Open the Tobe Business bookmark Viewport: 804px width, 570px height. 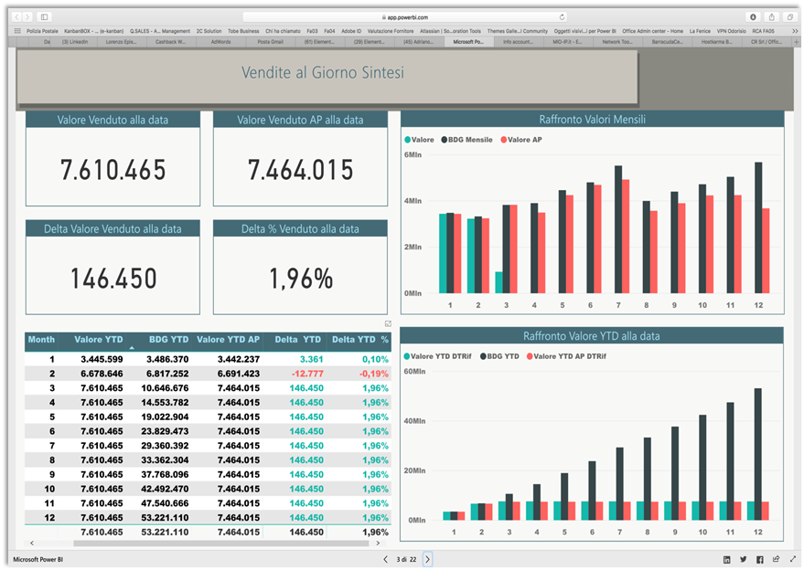pos(243,31)
